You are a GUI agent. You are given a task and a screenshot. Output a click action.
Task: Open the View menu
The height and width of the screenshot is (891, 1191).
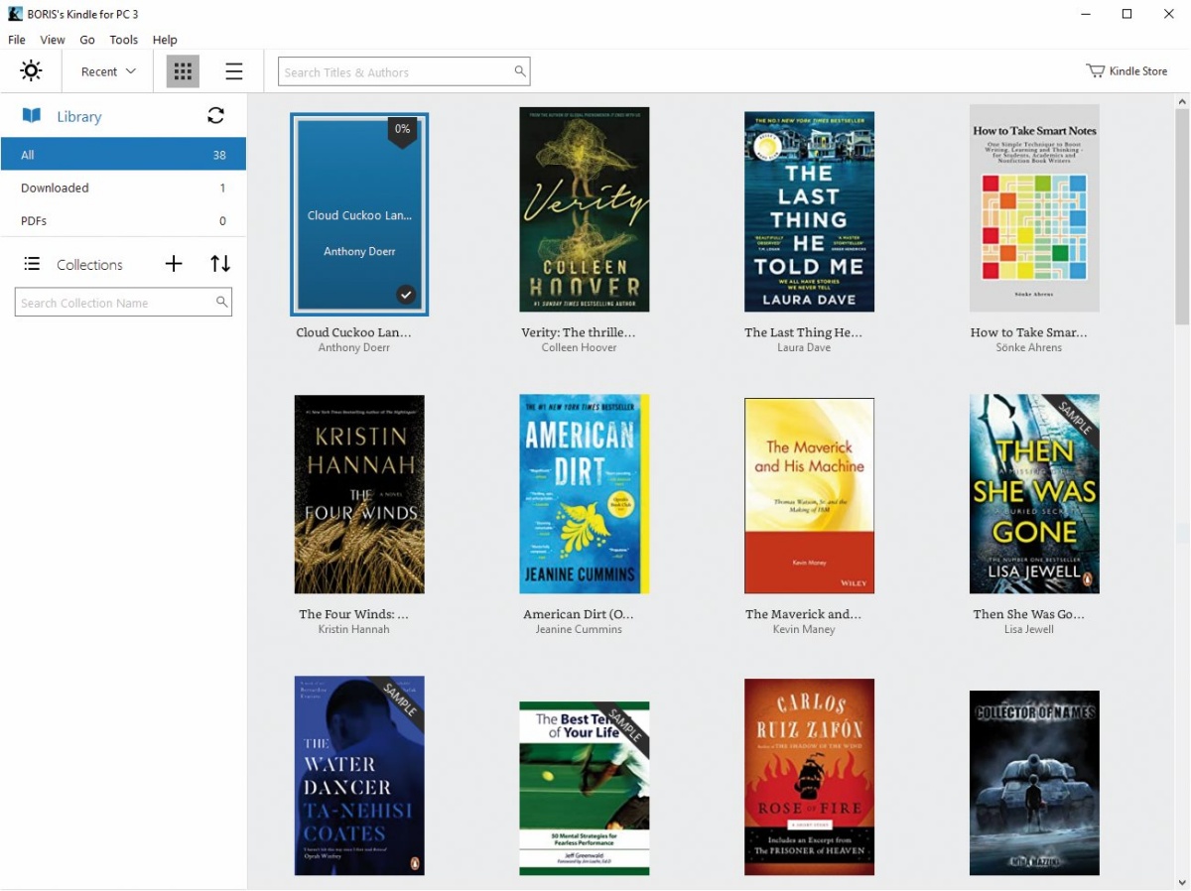[53, 40]
